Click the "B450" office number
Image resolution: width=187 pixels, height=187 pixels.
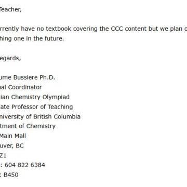(11, 175)
